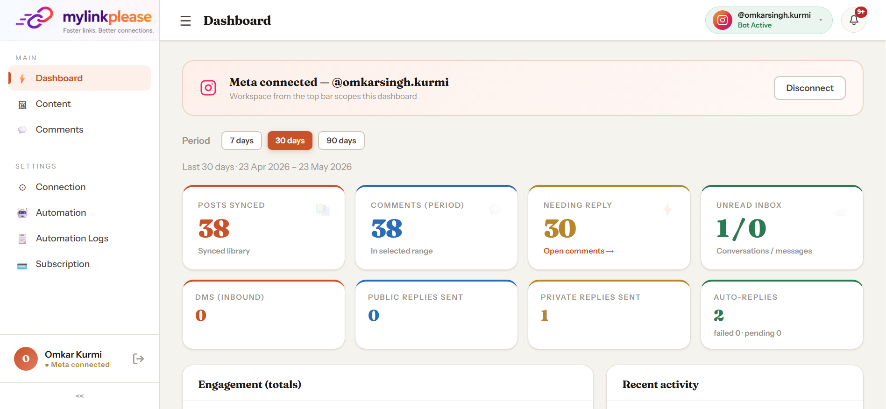Click the Subscription card icon
Image resolution: width=886 pixels, height=409 pixels.
pos(22,266)
